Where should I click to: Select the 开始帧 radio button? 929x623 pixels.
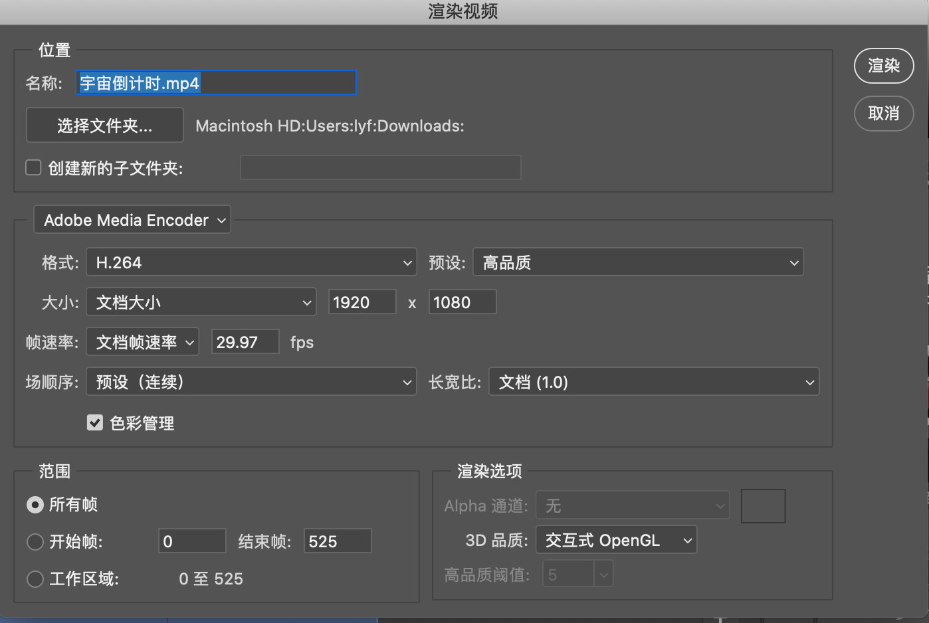click(x=35, y=542)
